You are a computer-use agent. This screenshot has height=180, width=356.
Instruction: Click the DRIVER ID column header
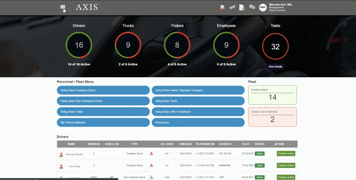coord(94,144)
